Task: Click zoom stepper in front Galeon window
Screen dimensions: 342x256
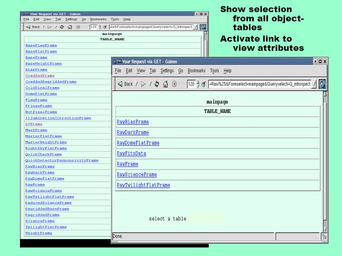Action: pyautogui.click(x=198, y=84)
